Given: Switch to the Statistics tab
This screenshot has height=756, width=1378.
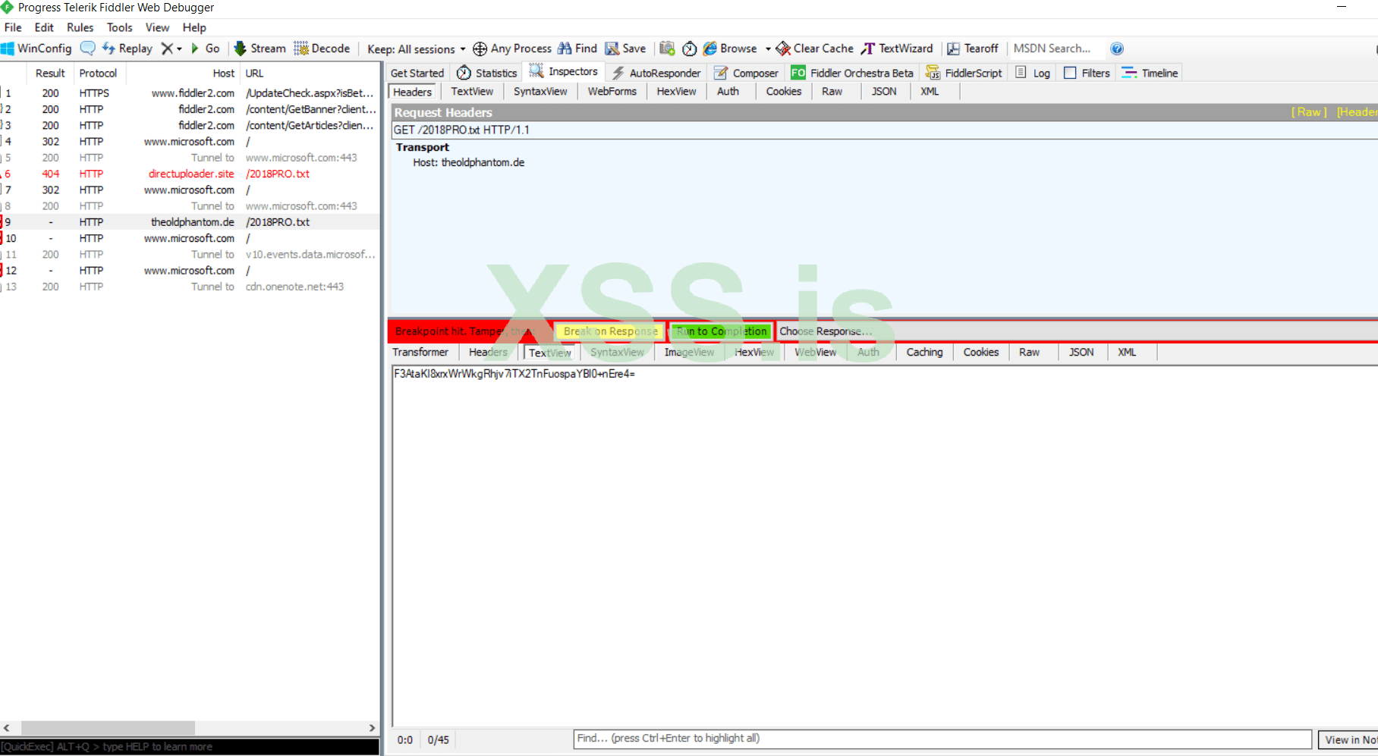Looking at the screenshot, I should tap(487, 73).
